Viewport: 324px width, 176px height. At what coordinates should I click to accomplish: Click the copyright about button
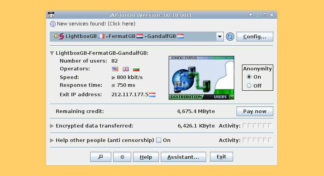(122, 157)
